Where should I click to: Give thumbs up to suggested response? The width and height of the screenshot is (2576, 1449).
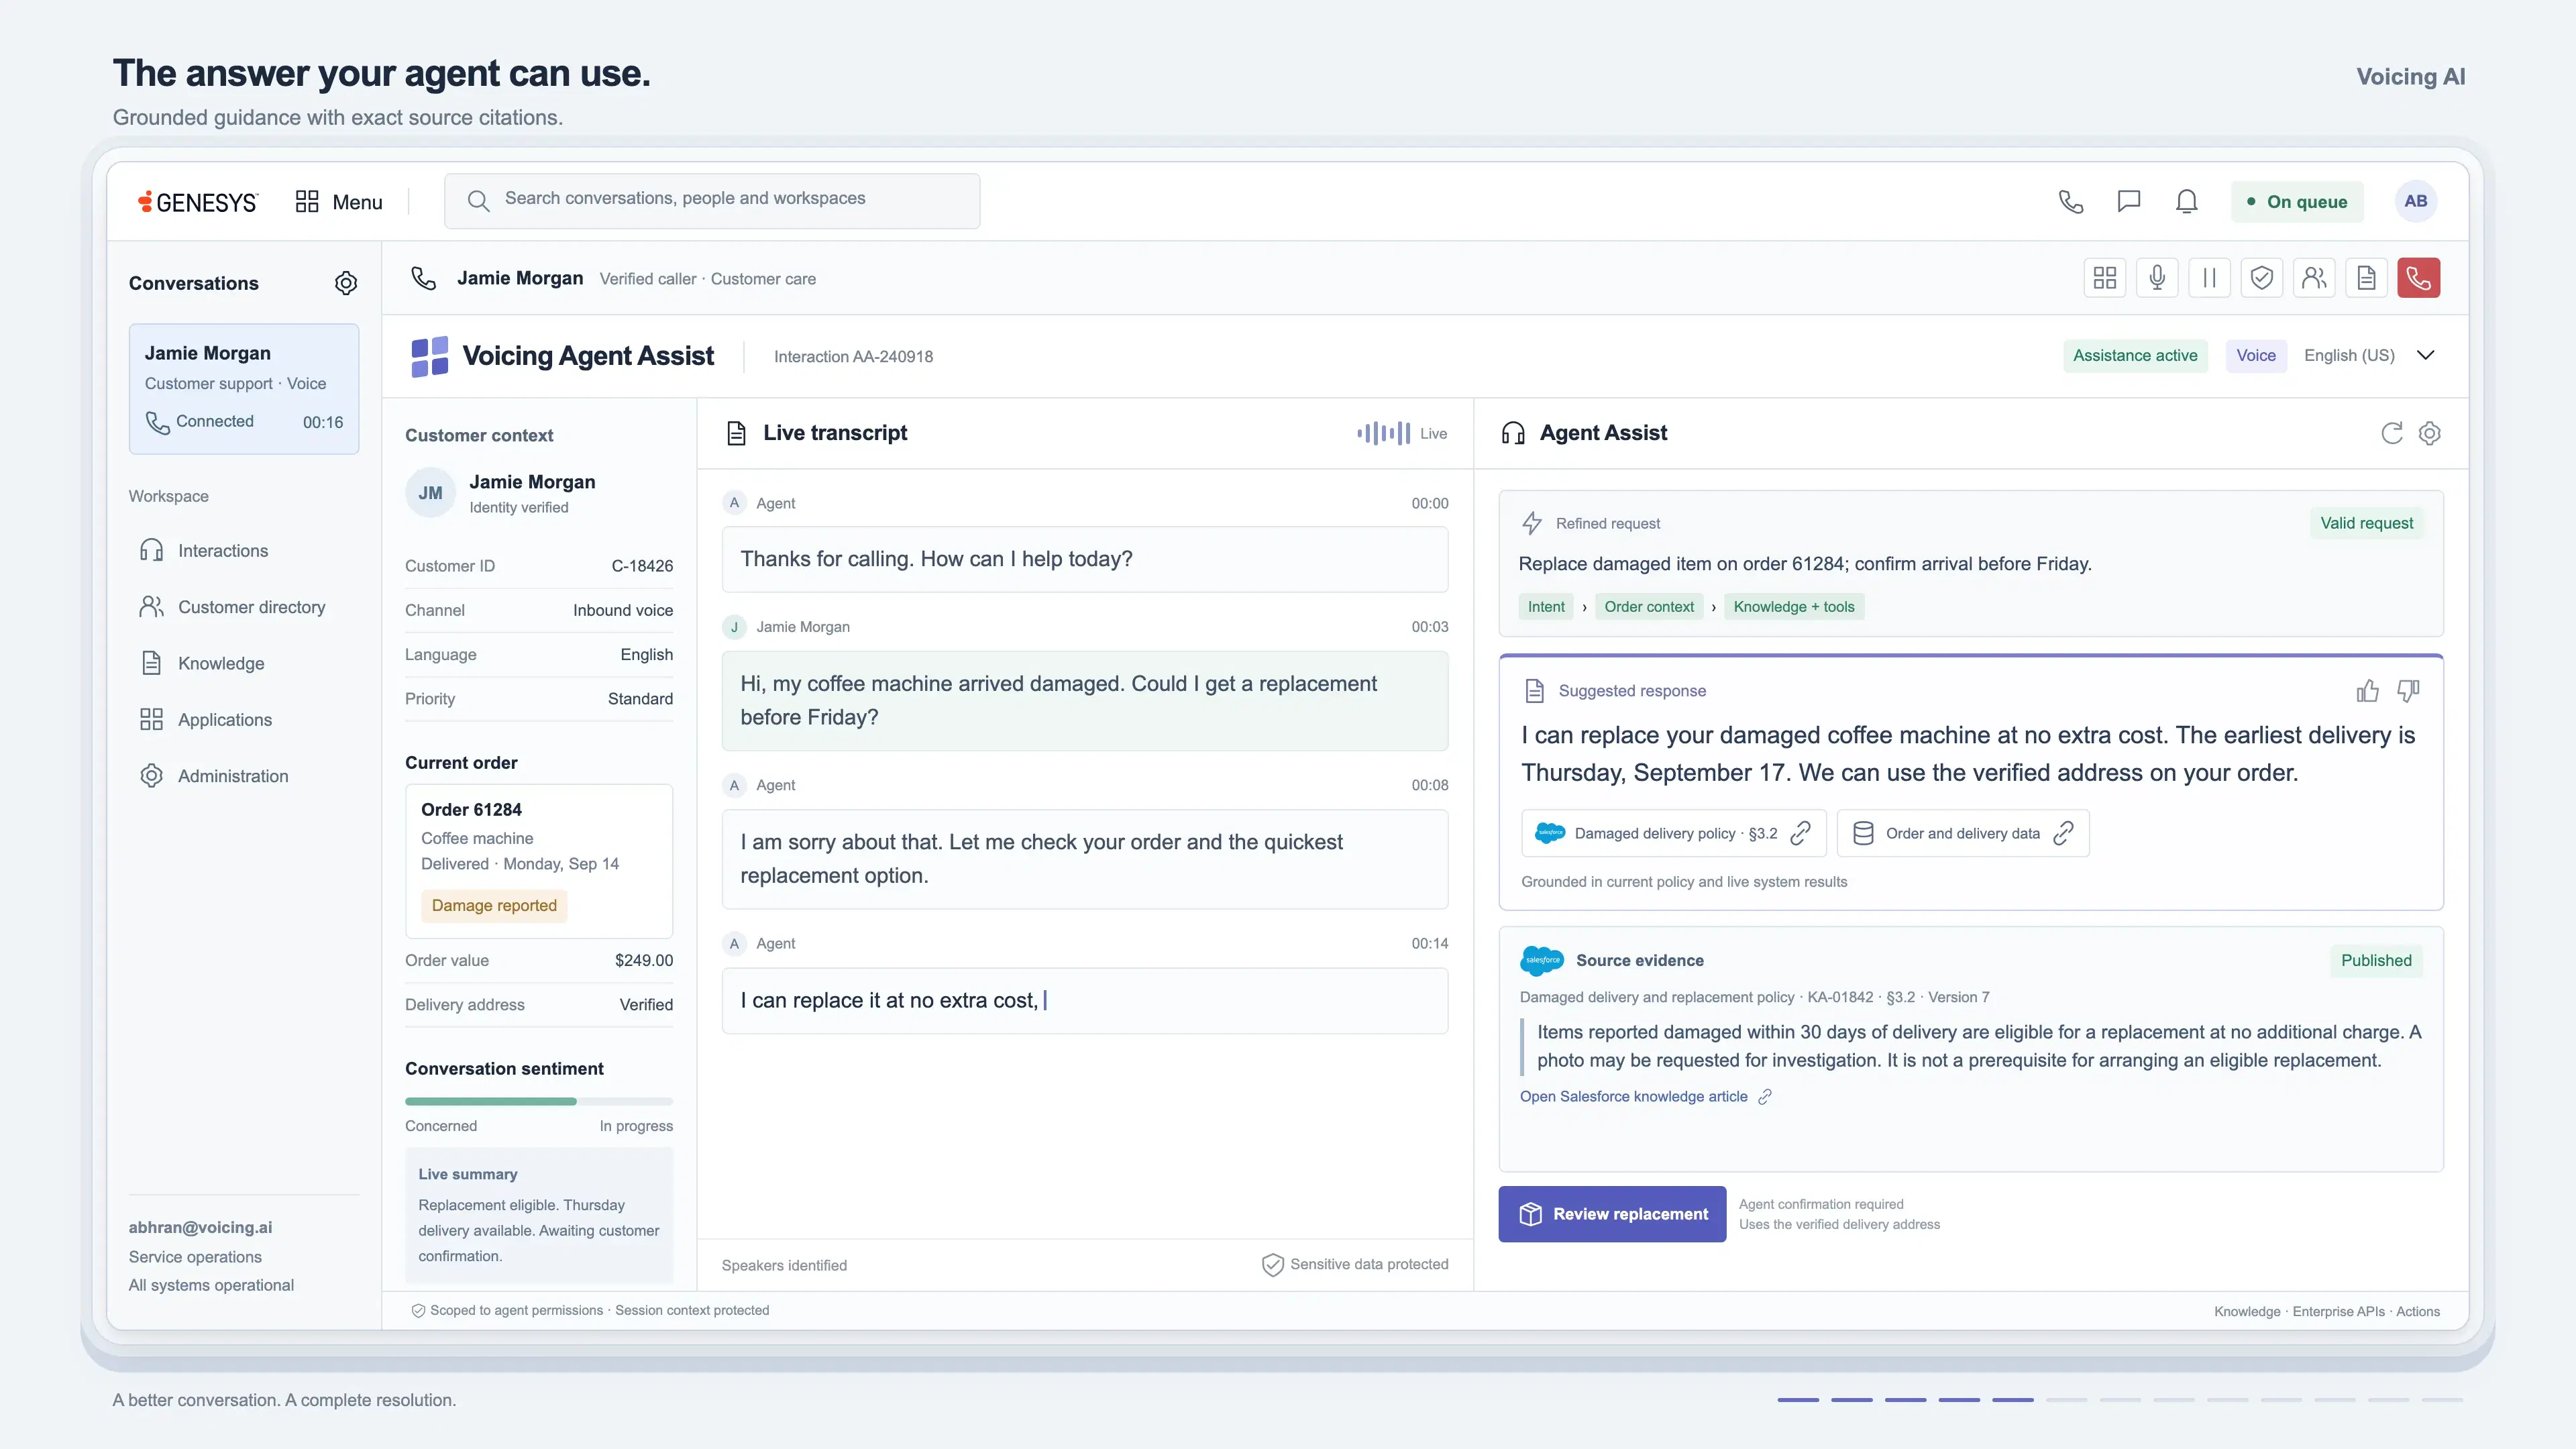coord(2367,691)
